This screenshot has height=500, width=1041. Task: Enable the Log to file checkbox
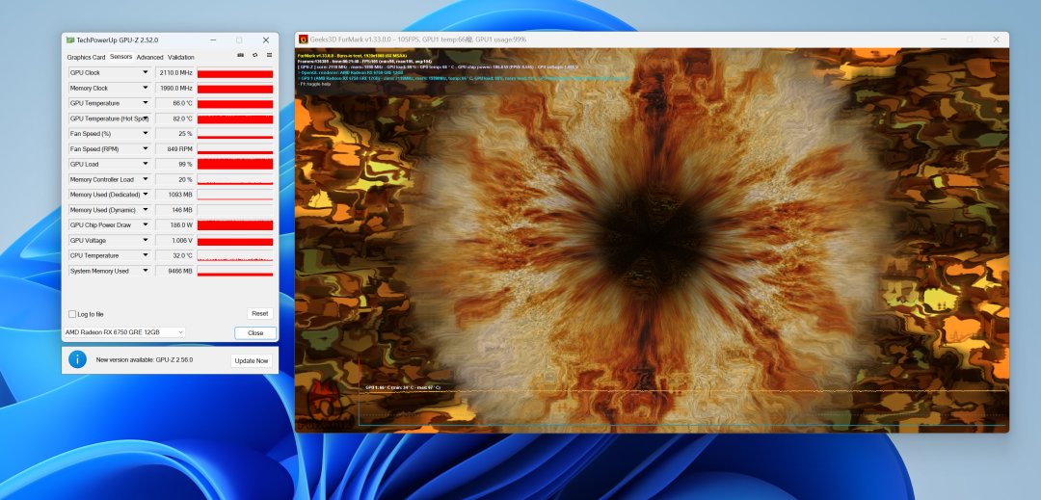pyautogui.click(x=72, y=314)
